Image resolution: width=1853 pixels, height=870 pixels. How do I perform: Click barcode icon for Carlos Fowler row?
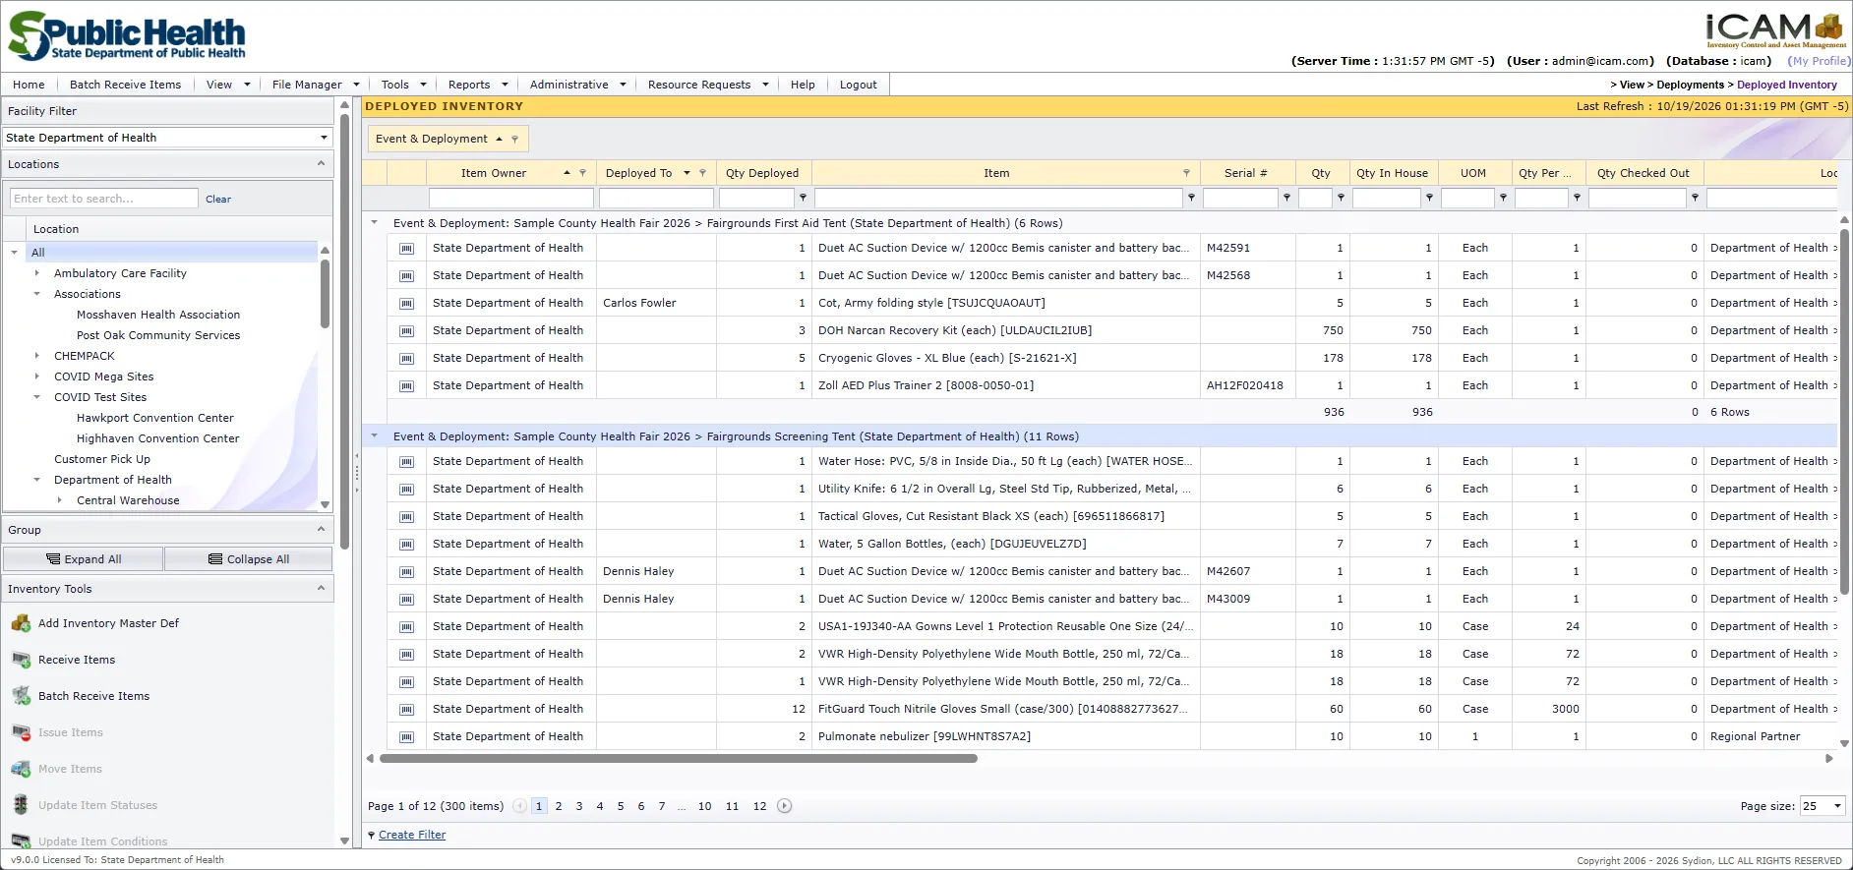(x=406, y=304)
